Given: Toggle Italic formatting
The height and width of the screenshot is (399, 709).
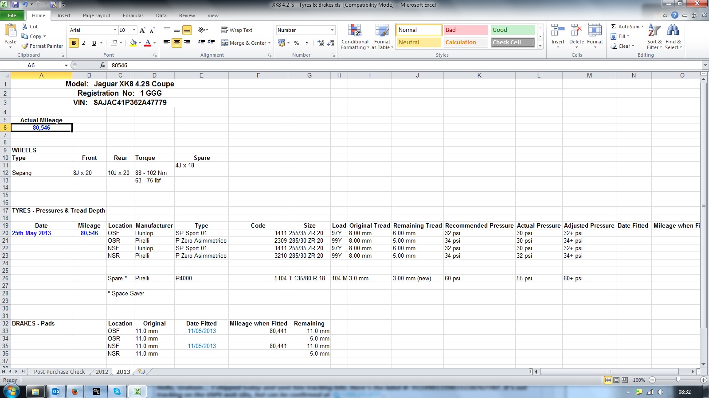Looking at the screenshot, I should click(84, 43).
